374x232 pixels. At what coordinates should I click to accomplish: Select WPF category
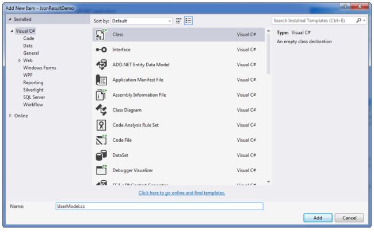[28, 75]
